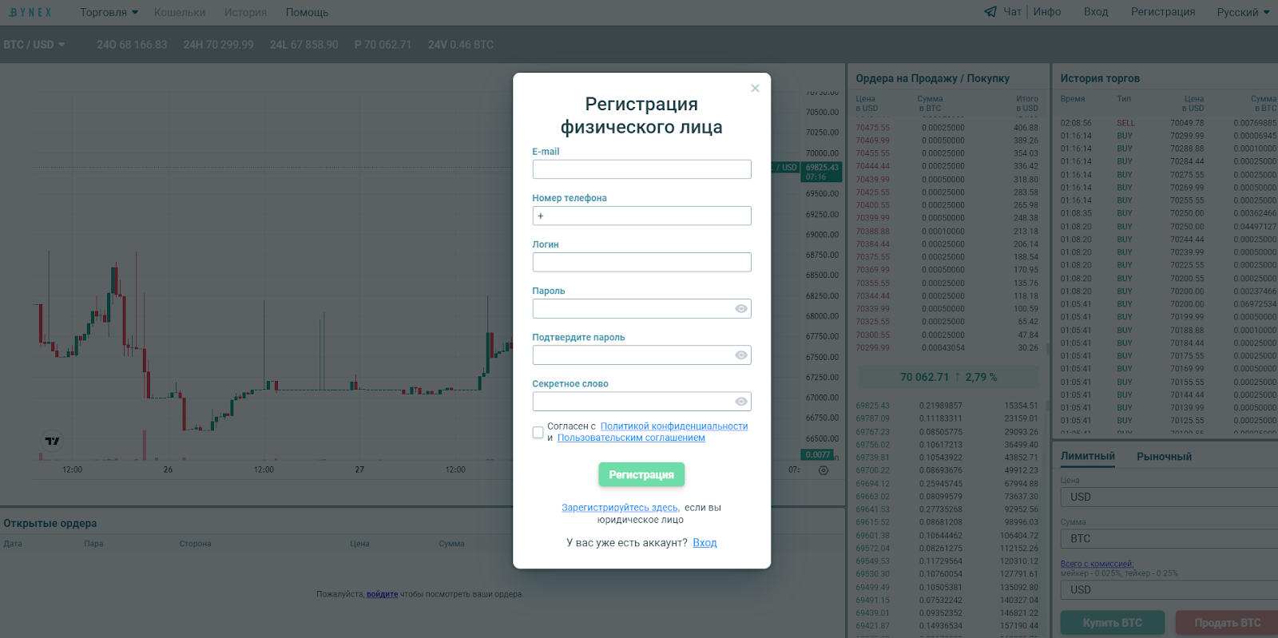Click Сторона column header in open orders
1278x638 pixels.
195,544
